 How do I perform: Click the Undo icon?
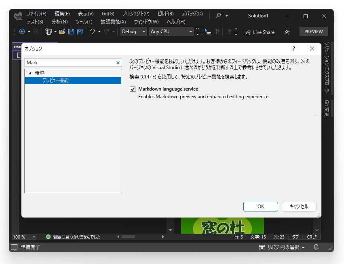click(91, 32)
